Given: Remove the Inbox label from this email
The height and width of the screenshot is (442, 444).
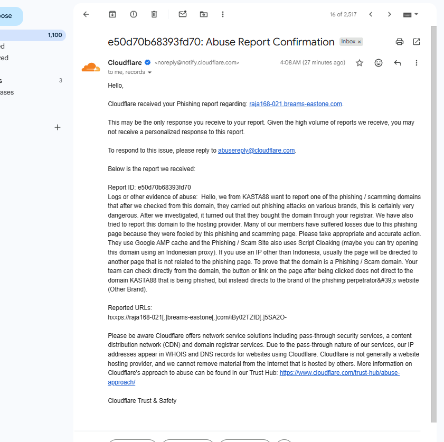Looking at the screenshot, I should pyautogui.click(x=360, y=42).
